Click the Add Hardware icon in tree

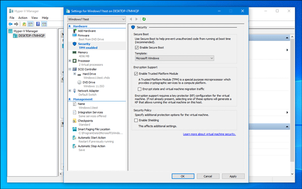[x=75, y=31]
